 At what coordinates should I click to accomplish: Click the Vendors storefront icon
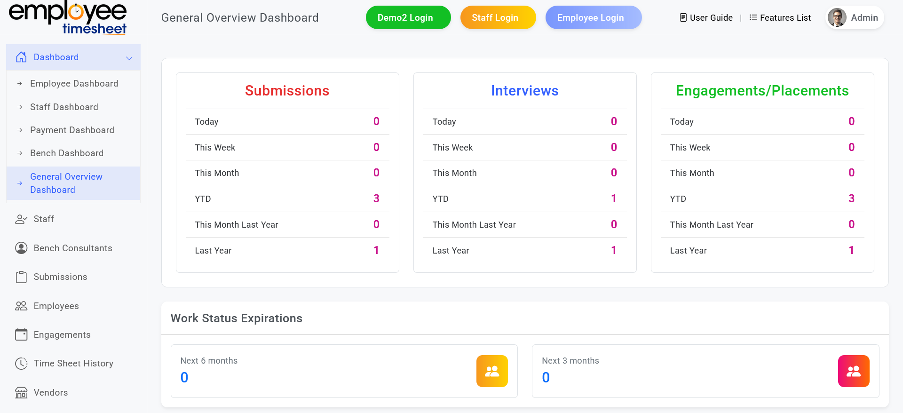tap(21, 393)
